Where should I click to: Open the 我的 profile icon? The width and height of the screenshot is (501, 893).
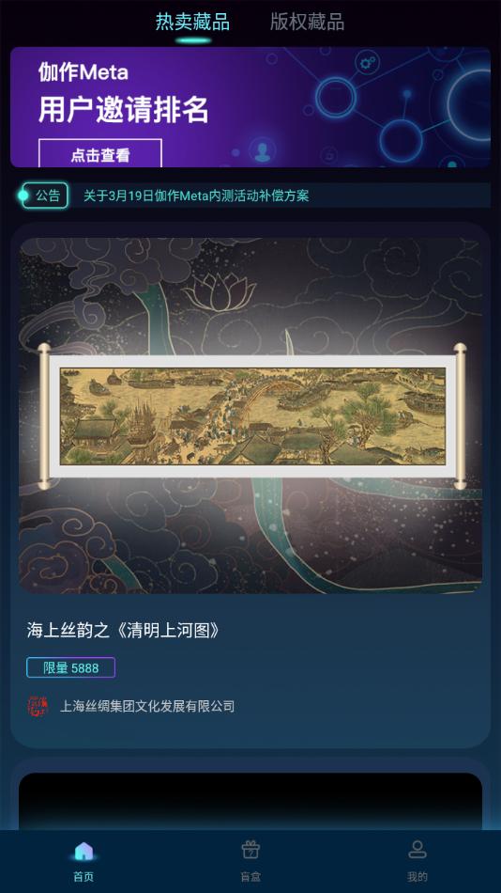coord(417,850)
